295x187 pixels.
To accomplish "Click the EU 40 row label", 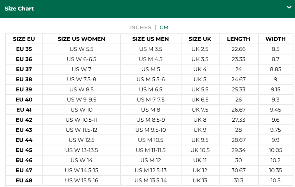I will coord(24,100).
